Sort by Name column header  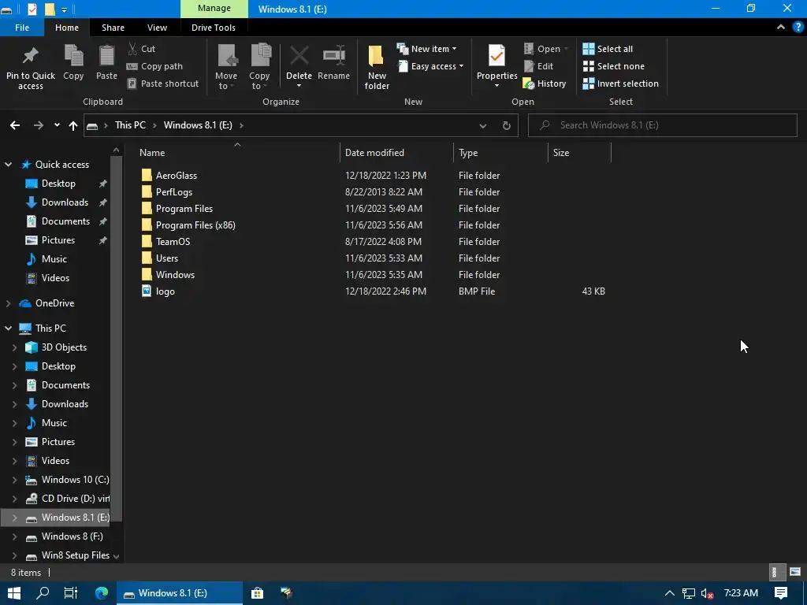pyautogui.click(x=236, y=153)
